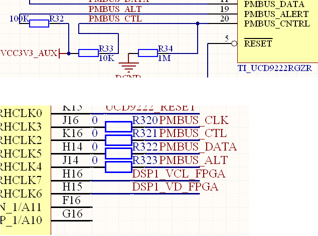Click the R320 designator text
The width and height of the screenshot is (318, 236).
pyautogui.click(x=145, y=120)
